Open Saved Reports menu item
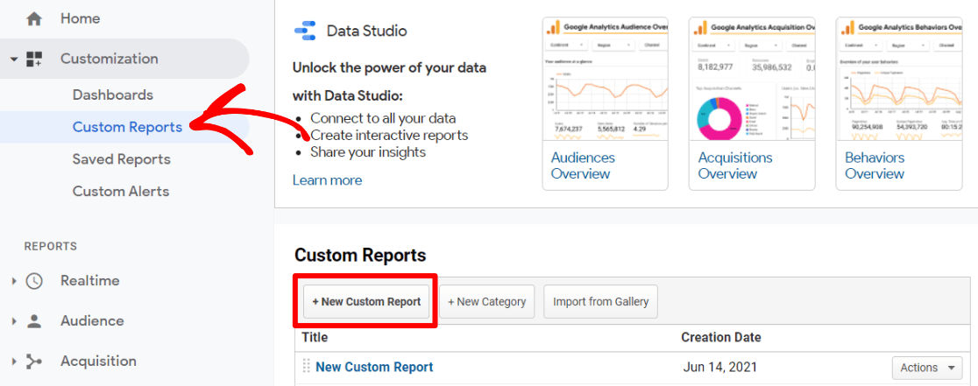 pos(122,159)
